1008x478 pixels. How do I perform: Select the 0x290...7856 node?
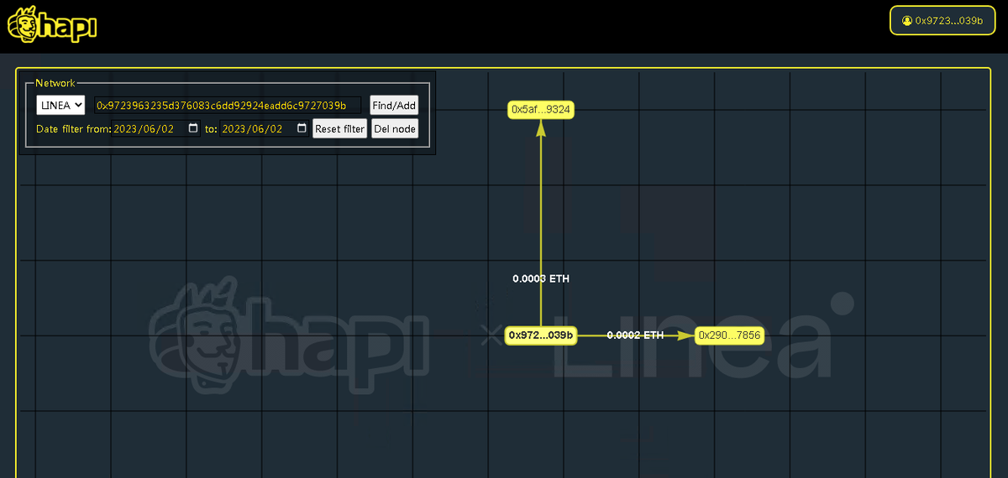click(729, 335)
